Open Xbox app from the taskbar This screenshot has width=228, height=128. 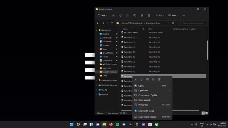pos(156,124)
